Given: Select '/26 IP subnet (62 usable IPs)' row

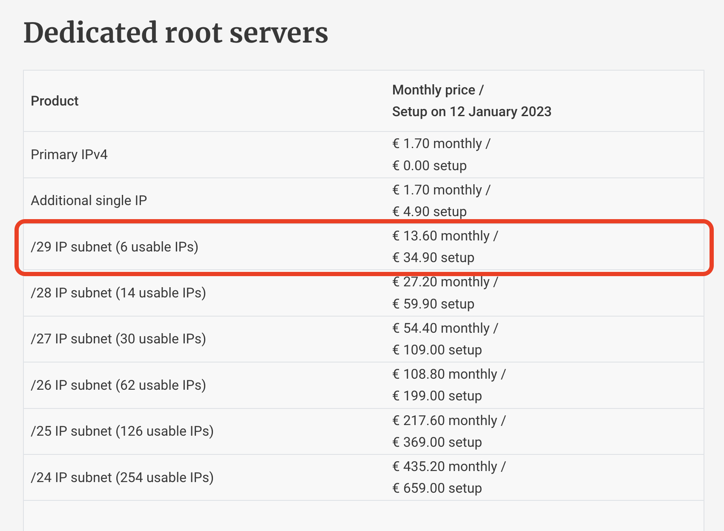Looking at the screenshot, I should pos(364,385).
